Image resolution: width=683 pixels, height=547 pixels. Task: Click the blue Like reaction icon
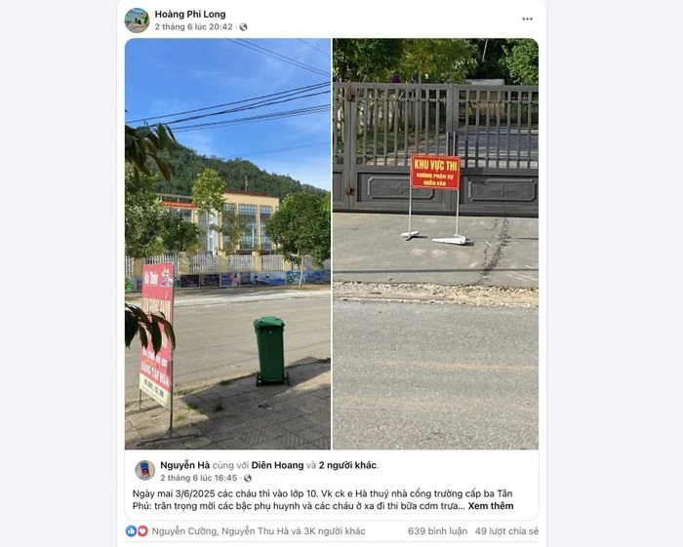click(131, 530)
